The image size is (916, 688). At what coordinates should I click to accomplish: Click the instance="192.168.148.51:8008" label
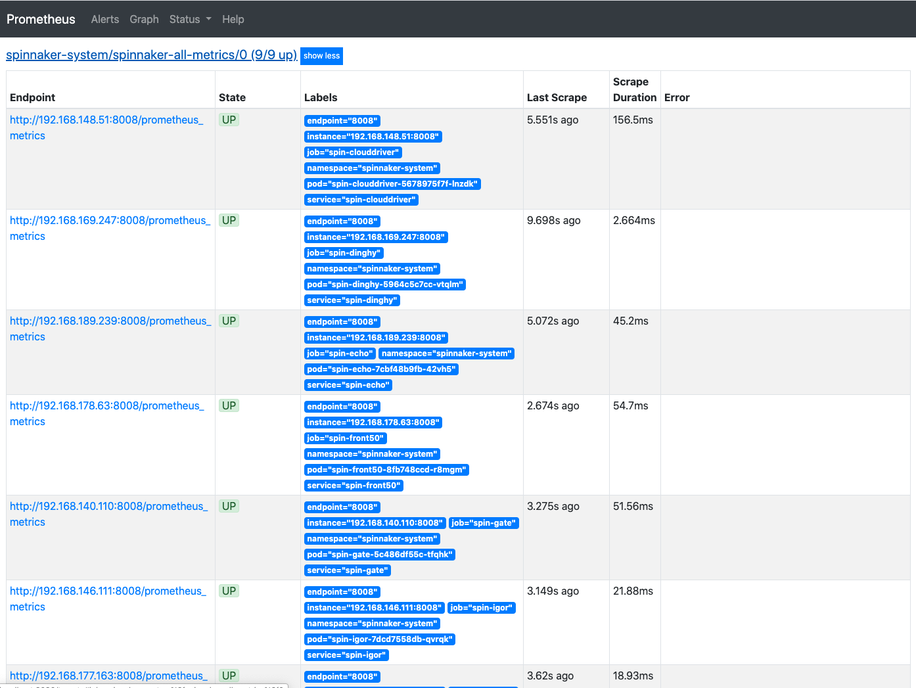click(373, 137)
